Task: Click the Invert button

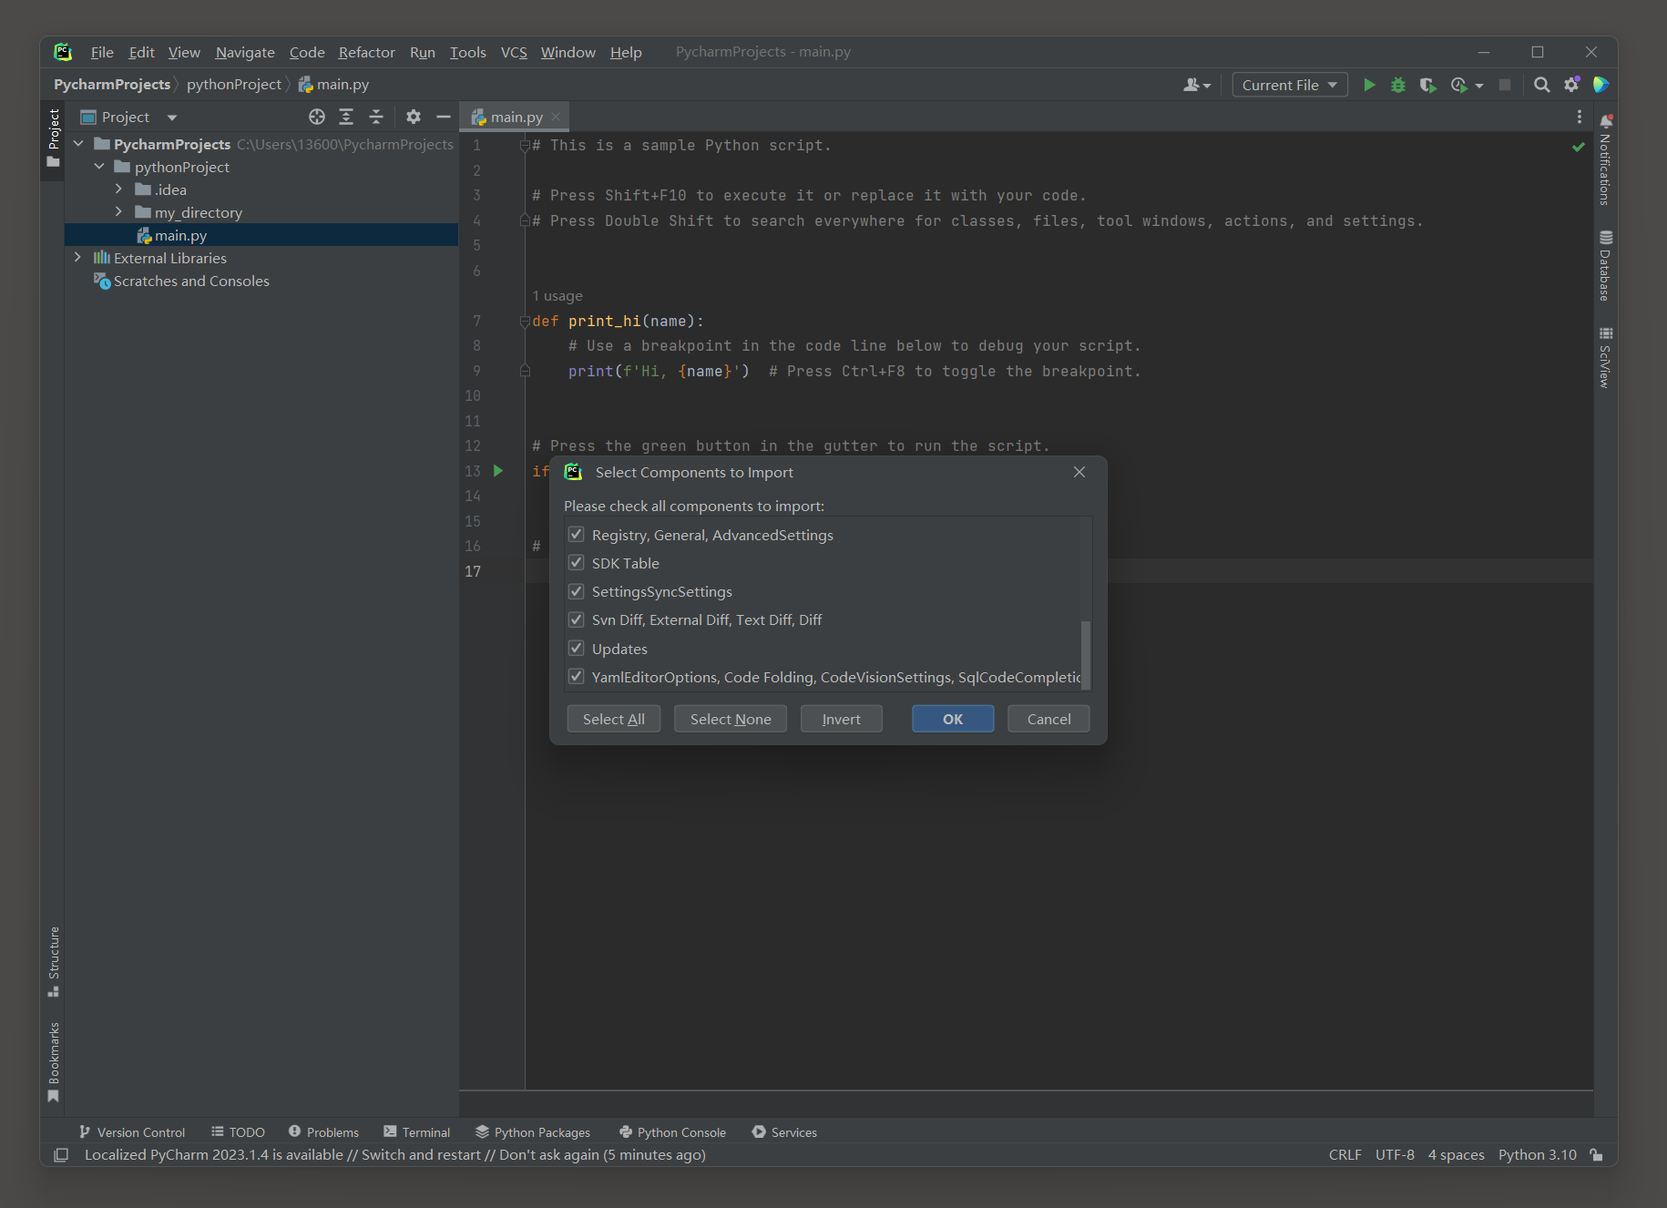Action: [842, 719]
